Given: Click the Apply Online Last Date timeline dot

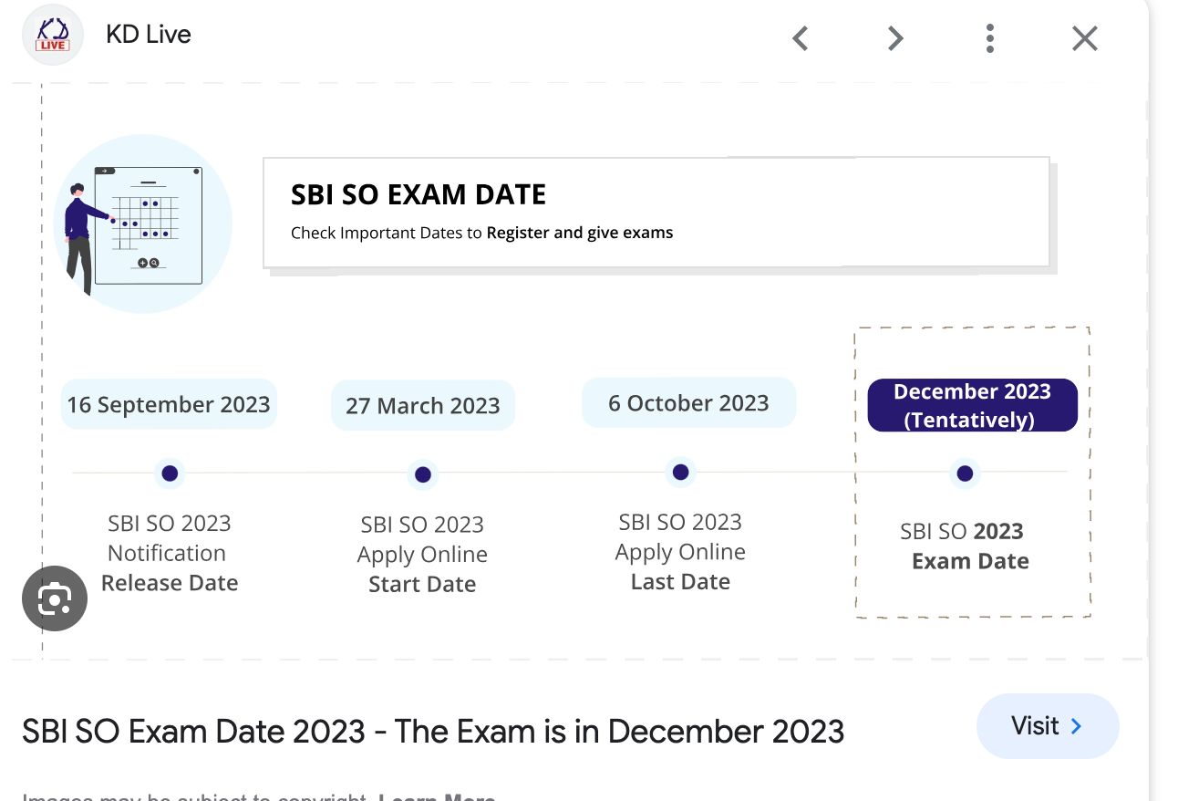Looking at the screenshot, I should click(680, 473).
